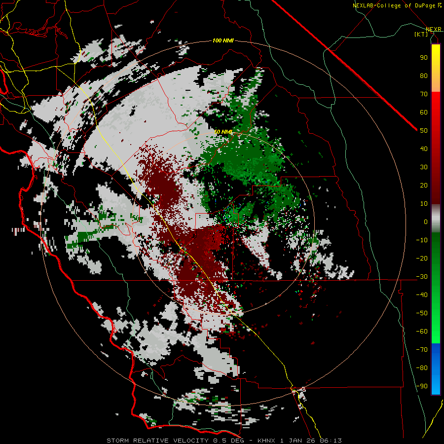444x444 pixels.
Task: Click the "50 NMI" range ring label
Action: point(223,132)
